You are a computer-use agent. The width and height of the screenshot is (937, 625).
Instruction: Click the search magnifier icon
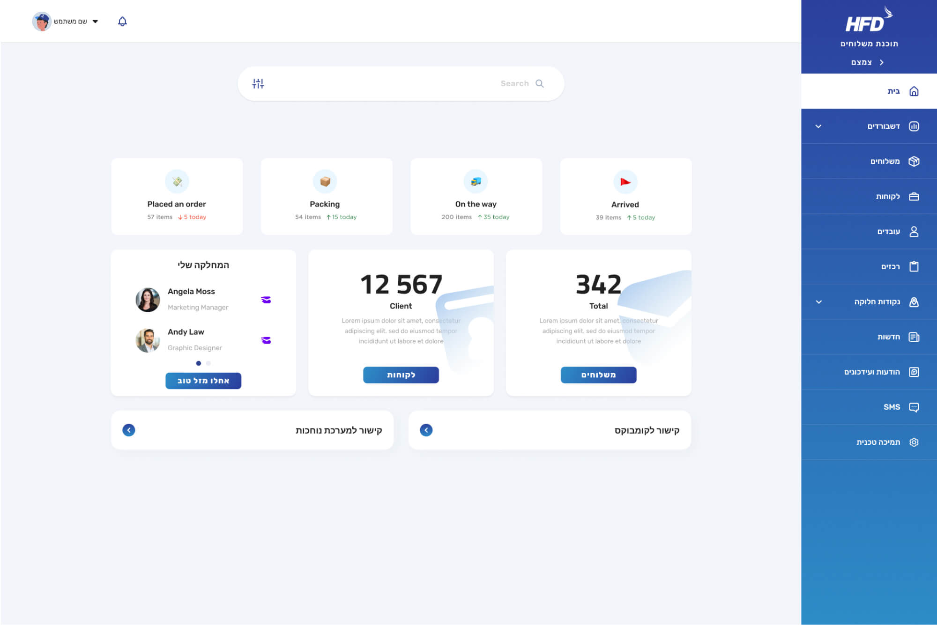click(540, 83)
